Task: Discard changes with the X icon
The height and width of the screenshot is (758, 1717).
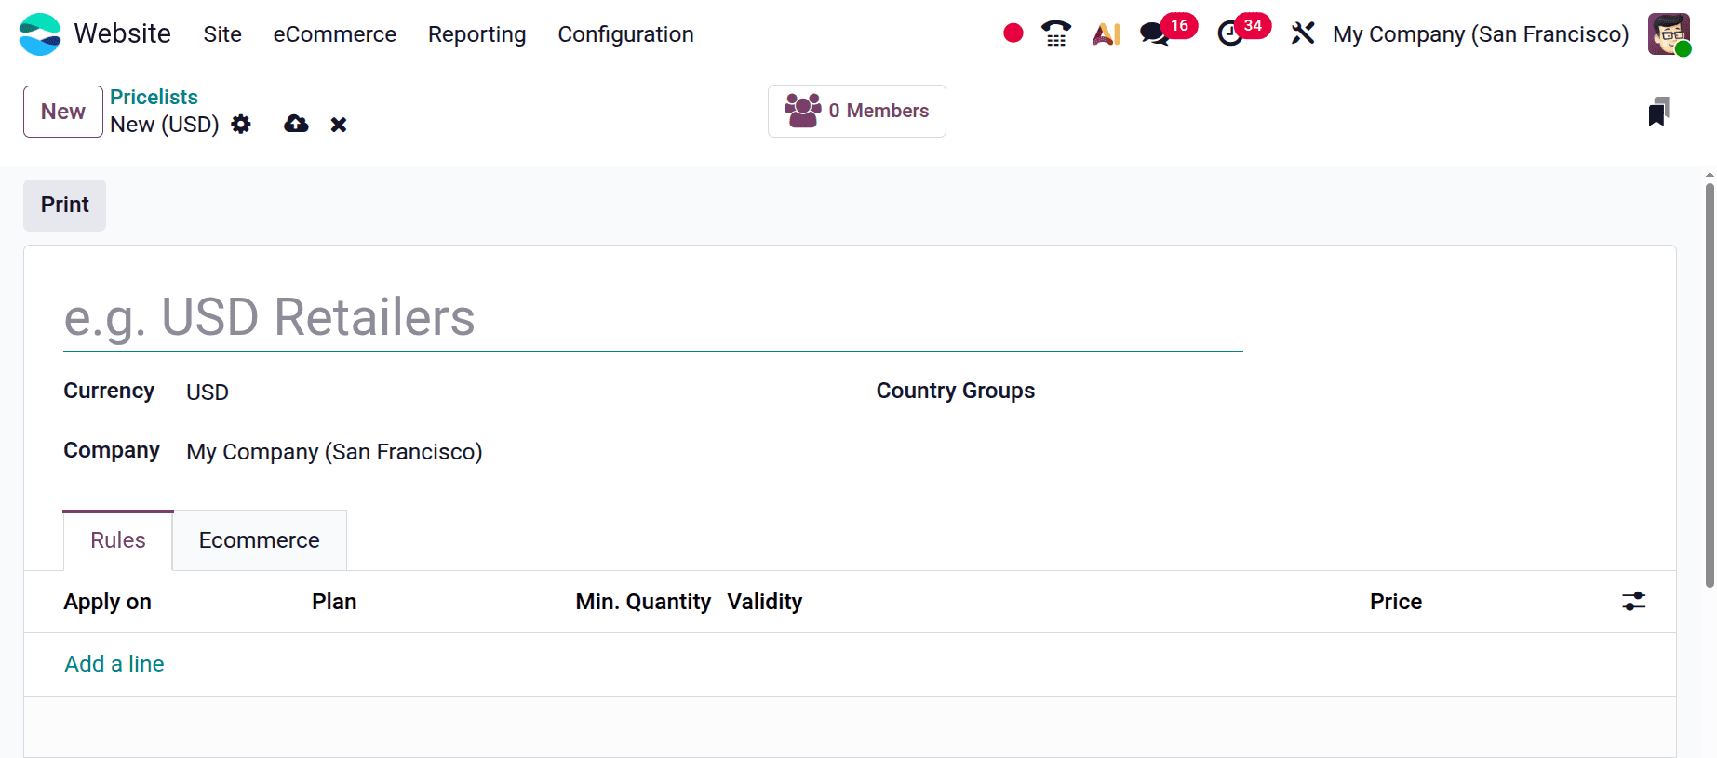Action: pos(339,125)
